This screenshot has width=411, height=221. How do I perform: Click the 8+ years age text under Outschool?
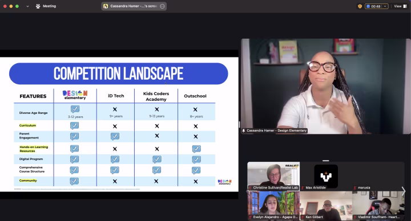pyautogui.click(x=196, y=116)
